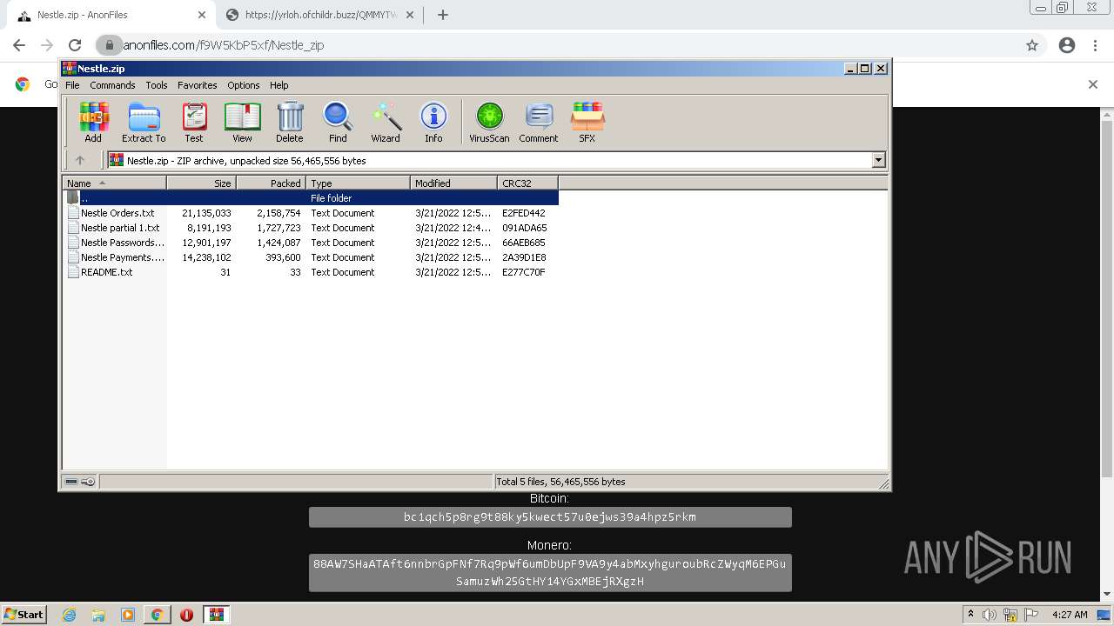This screenshot has height=626, width=1114.
Task: Click the Chrome reload button
Action: (x=75, y=45)
